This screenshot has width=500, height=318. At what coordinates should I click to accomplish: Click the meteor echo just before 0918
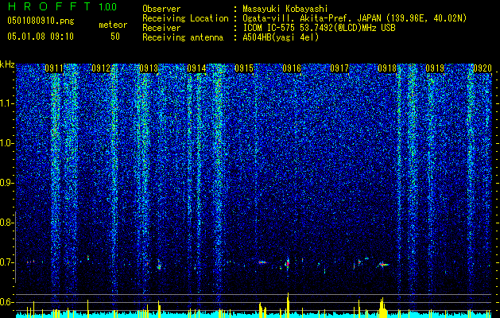383,264
